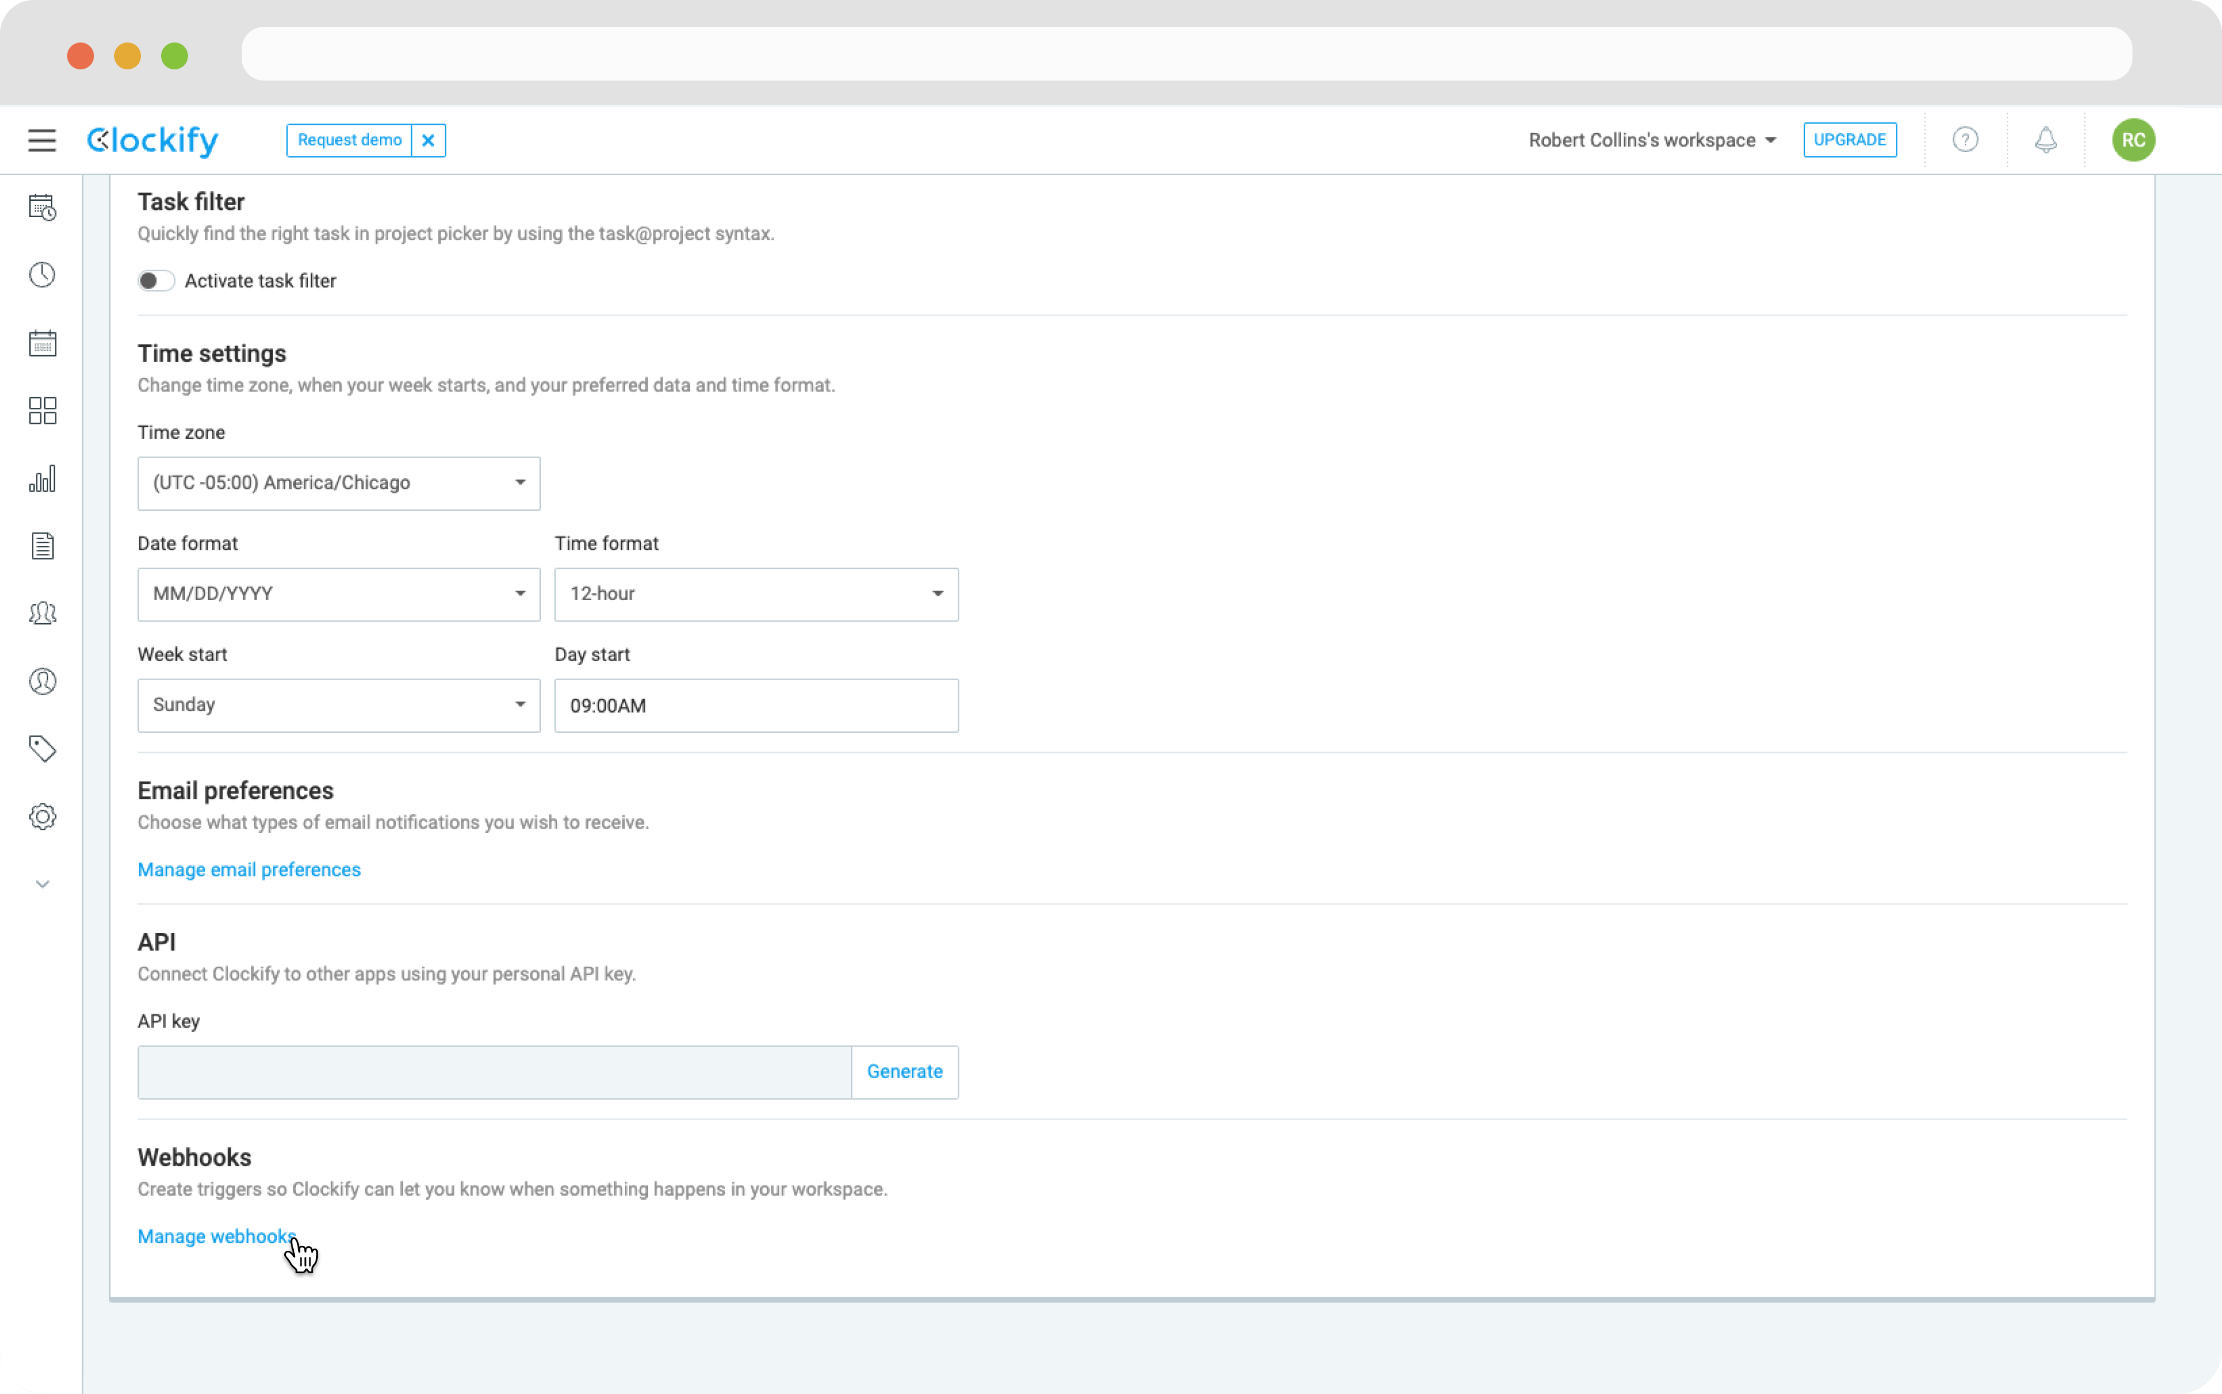2222x1394 pixels.
Task: Open Robert Collins's workspace dropdown
Action: (1651, 140)
